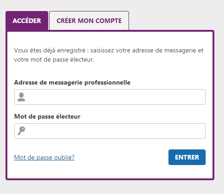Switch to the ACCÉDER tab

(x=27, y=21)
